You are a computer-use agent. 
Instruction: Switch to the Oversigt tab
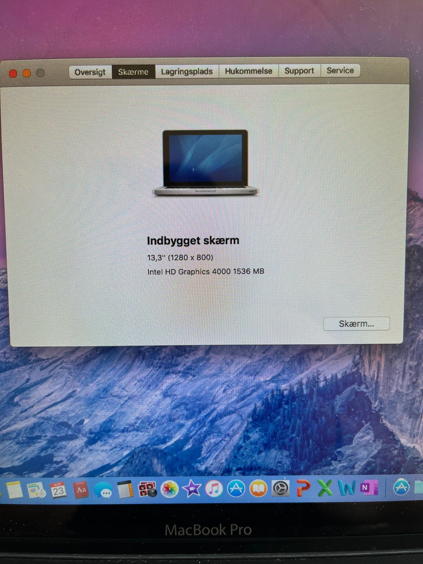point(90,72)
